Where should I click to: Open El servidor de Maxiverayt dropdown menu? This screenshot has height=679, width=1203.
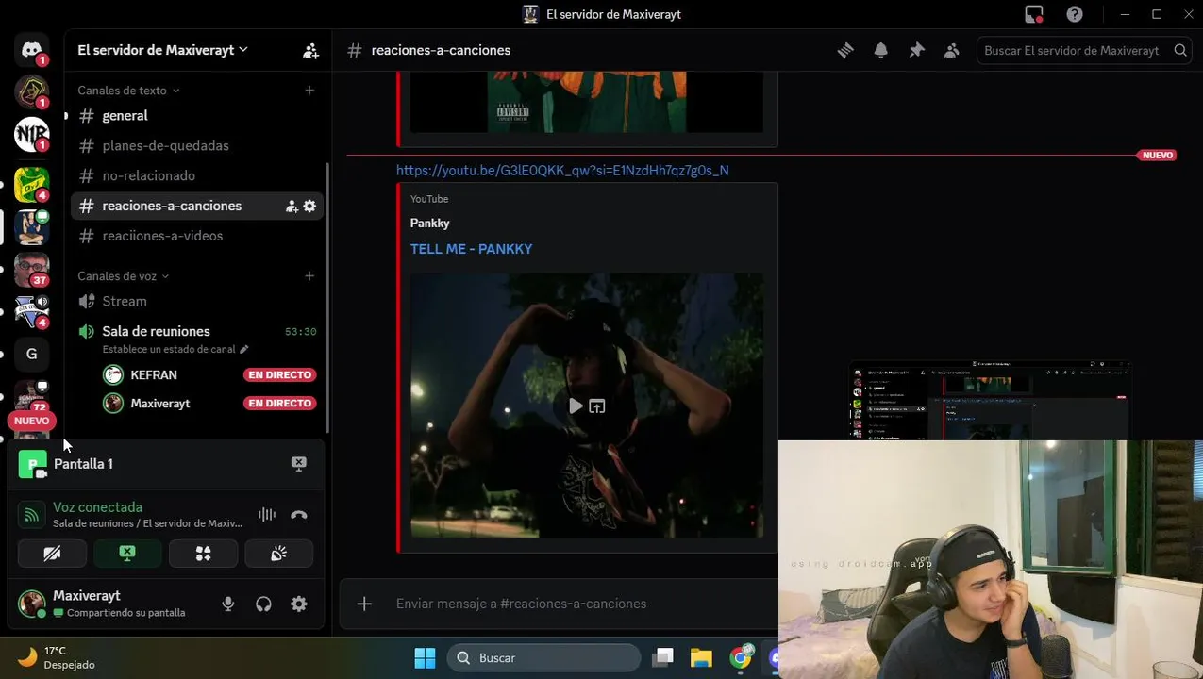(x=162, y=50)
